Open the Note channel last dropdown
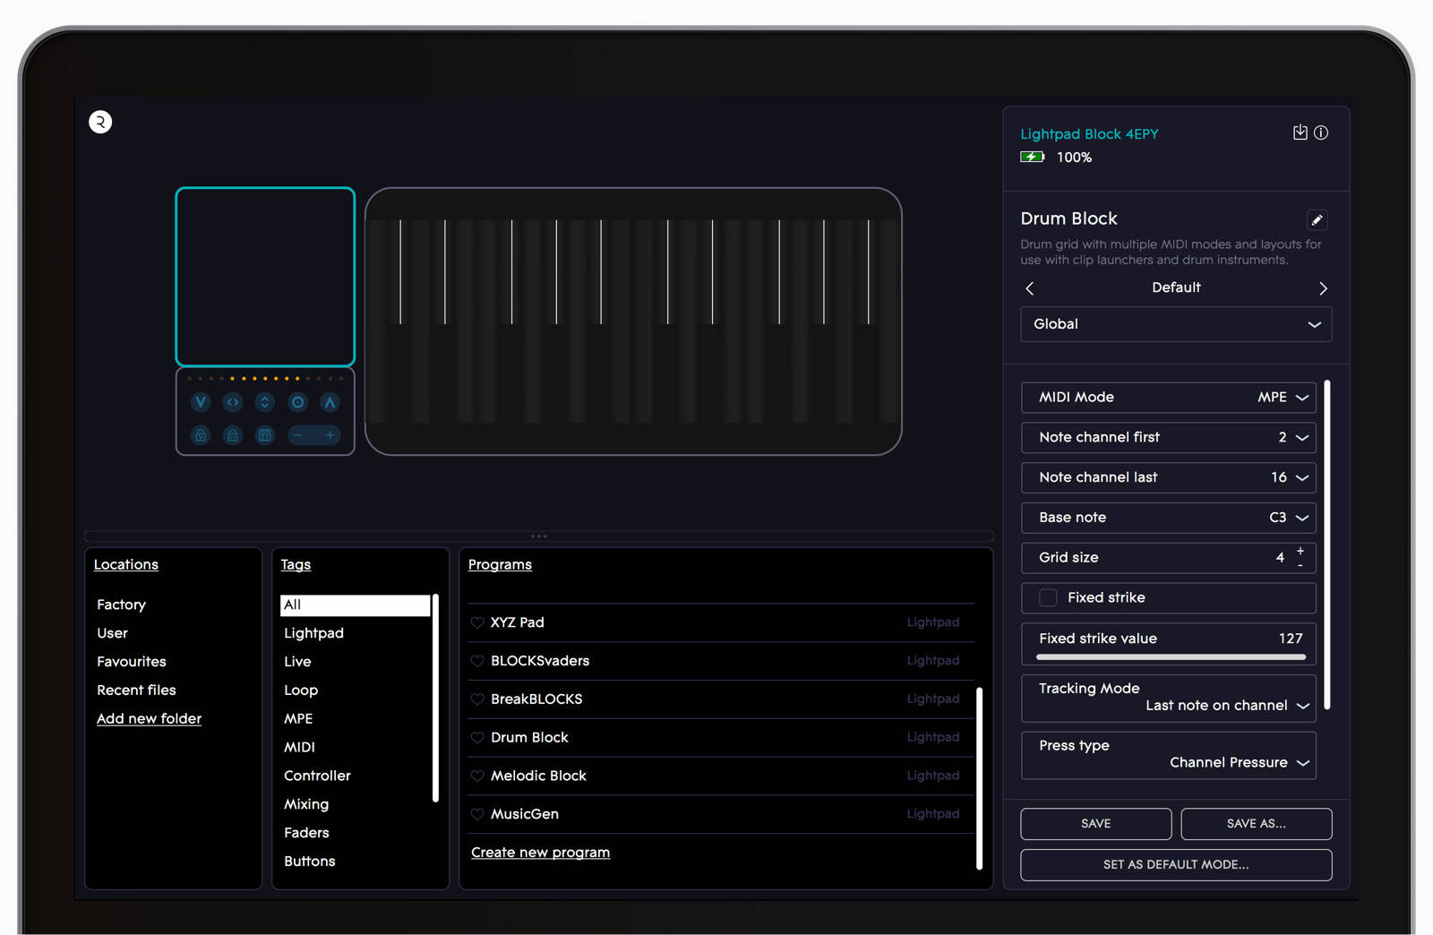This screenshot has width=1433, height=935. pos(1168,477)
